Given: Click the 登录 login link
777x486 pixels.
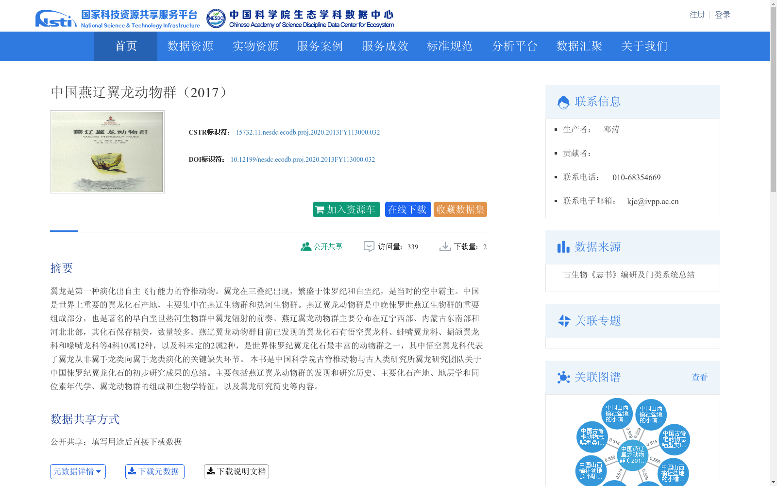Looking at the screenshot, I should (x=723, y=15).
